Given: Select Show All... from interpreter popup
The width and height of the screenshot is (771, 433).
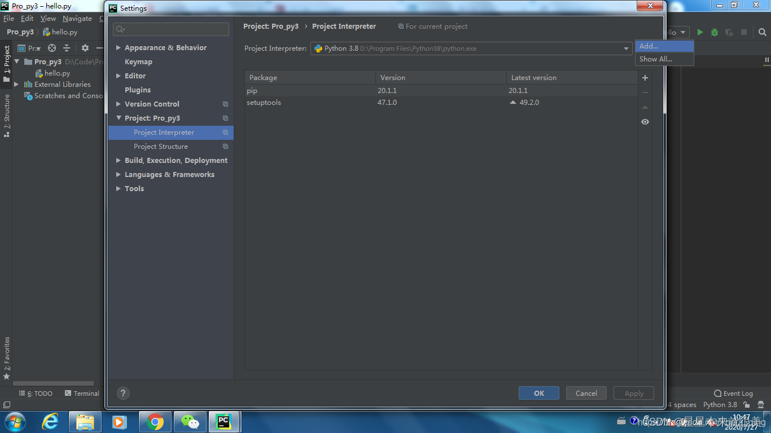Looking at the screenshot, I should coord(664,59).
